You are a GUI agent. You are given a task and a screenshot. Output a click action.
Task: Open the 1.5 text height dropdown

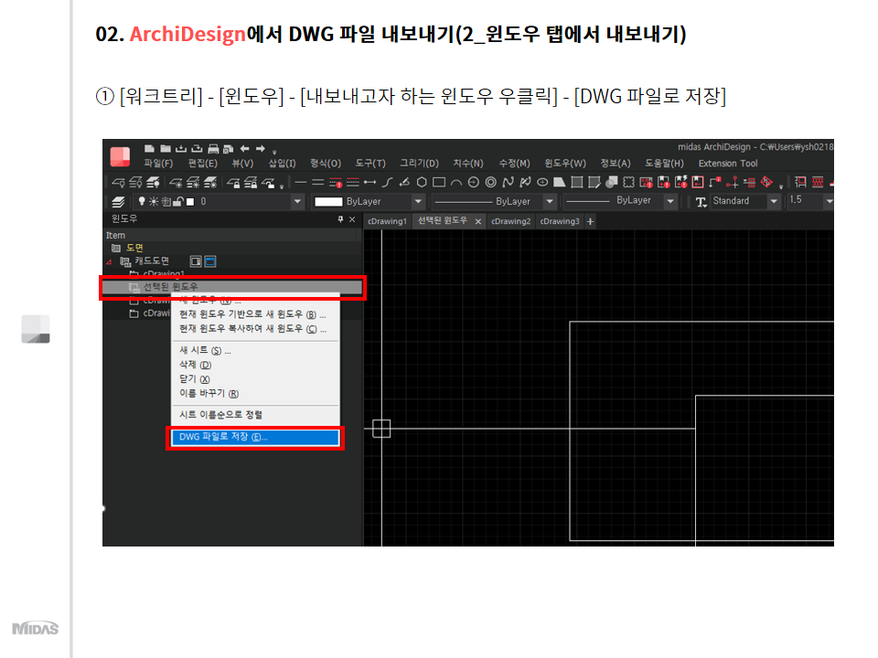[x=829, y=201]
